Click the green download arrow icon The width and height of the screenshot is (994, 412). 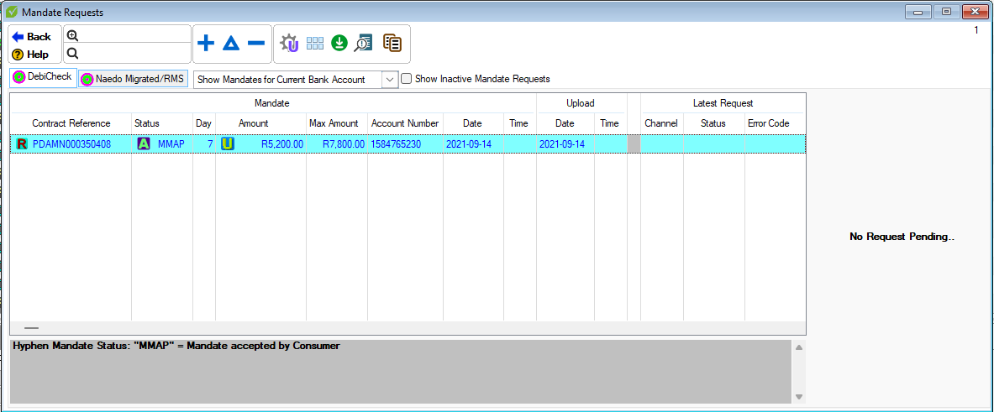[339, 44]
